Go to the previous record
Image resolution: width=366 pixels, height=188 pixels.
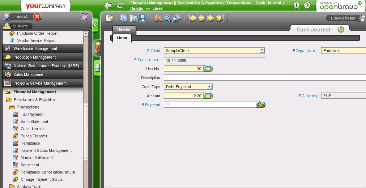[201, 18]
